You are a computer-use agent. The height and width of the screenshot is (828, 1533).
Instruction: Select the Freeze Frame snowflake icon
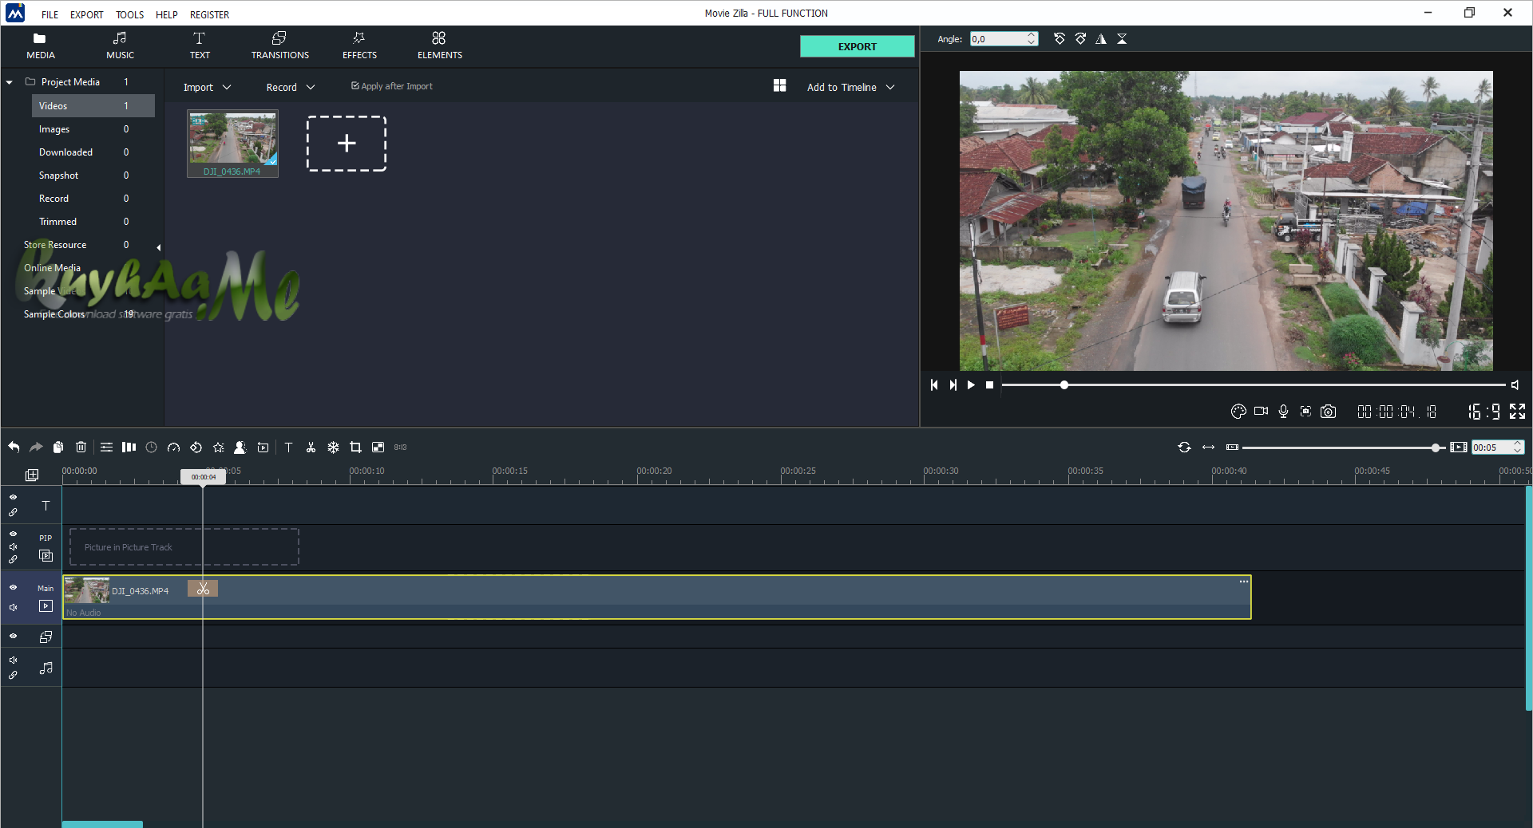point(333,448)
